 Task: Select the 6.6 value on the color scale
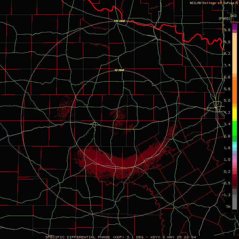coord(227,77)
